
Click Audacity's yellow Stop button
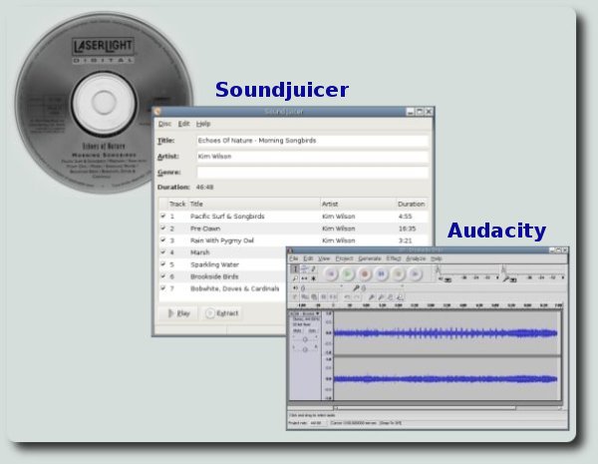pos(398,273)
